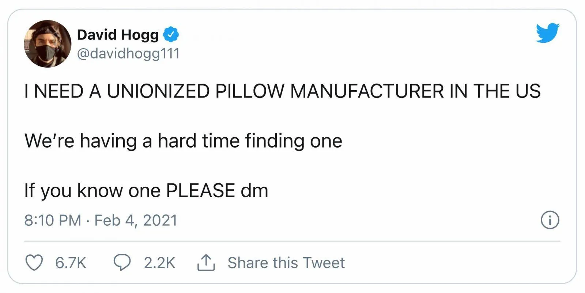Viewport: 585px width, 293px height.
Task: Open David Hogg's profile picture
Action: (x=48, y=44)
